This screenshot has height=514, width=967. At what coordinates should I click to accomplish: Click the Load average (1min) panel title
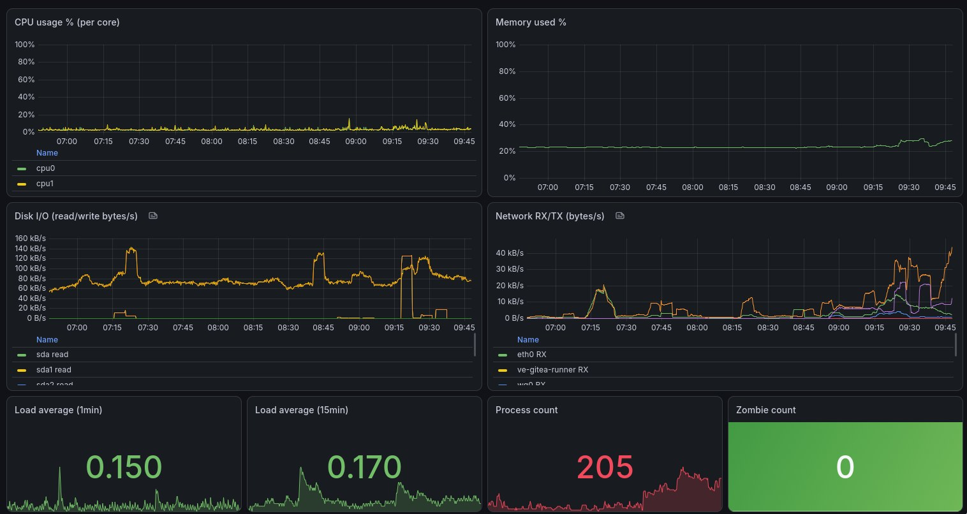point(58,410)
